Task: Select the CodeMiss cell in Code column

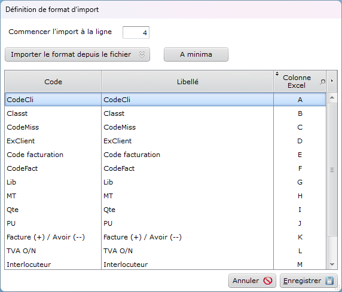Action: coord(53,127)
